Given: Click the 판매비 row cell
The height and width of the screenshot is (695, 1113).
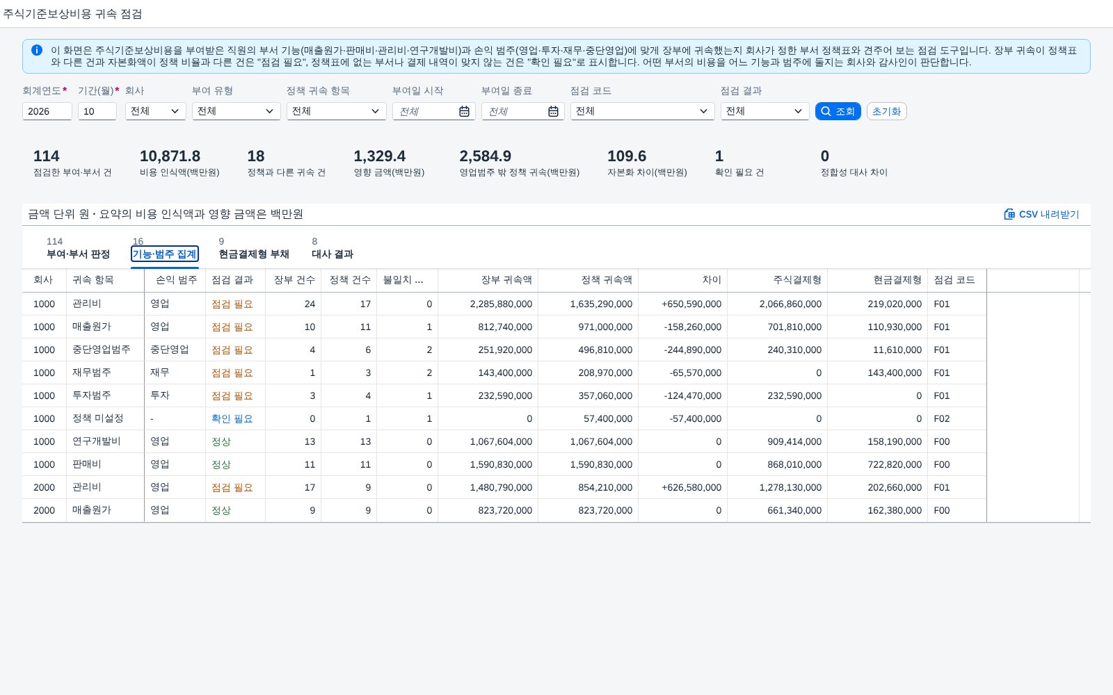Looking at the screenshot, I should (x=105, y=464).
